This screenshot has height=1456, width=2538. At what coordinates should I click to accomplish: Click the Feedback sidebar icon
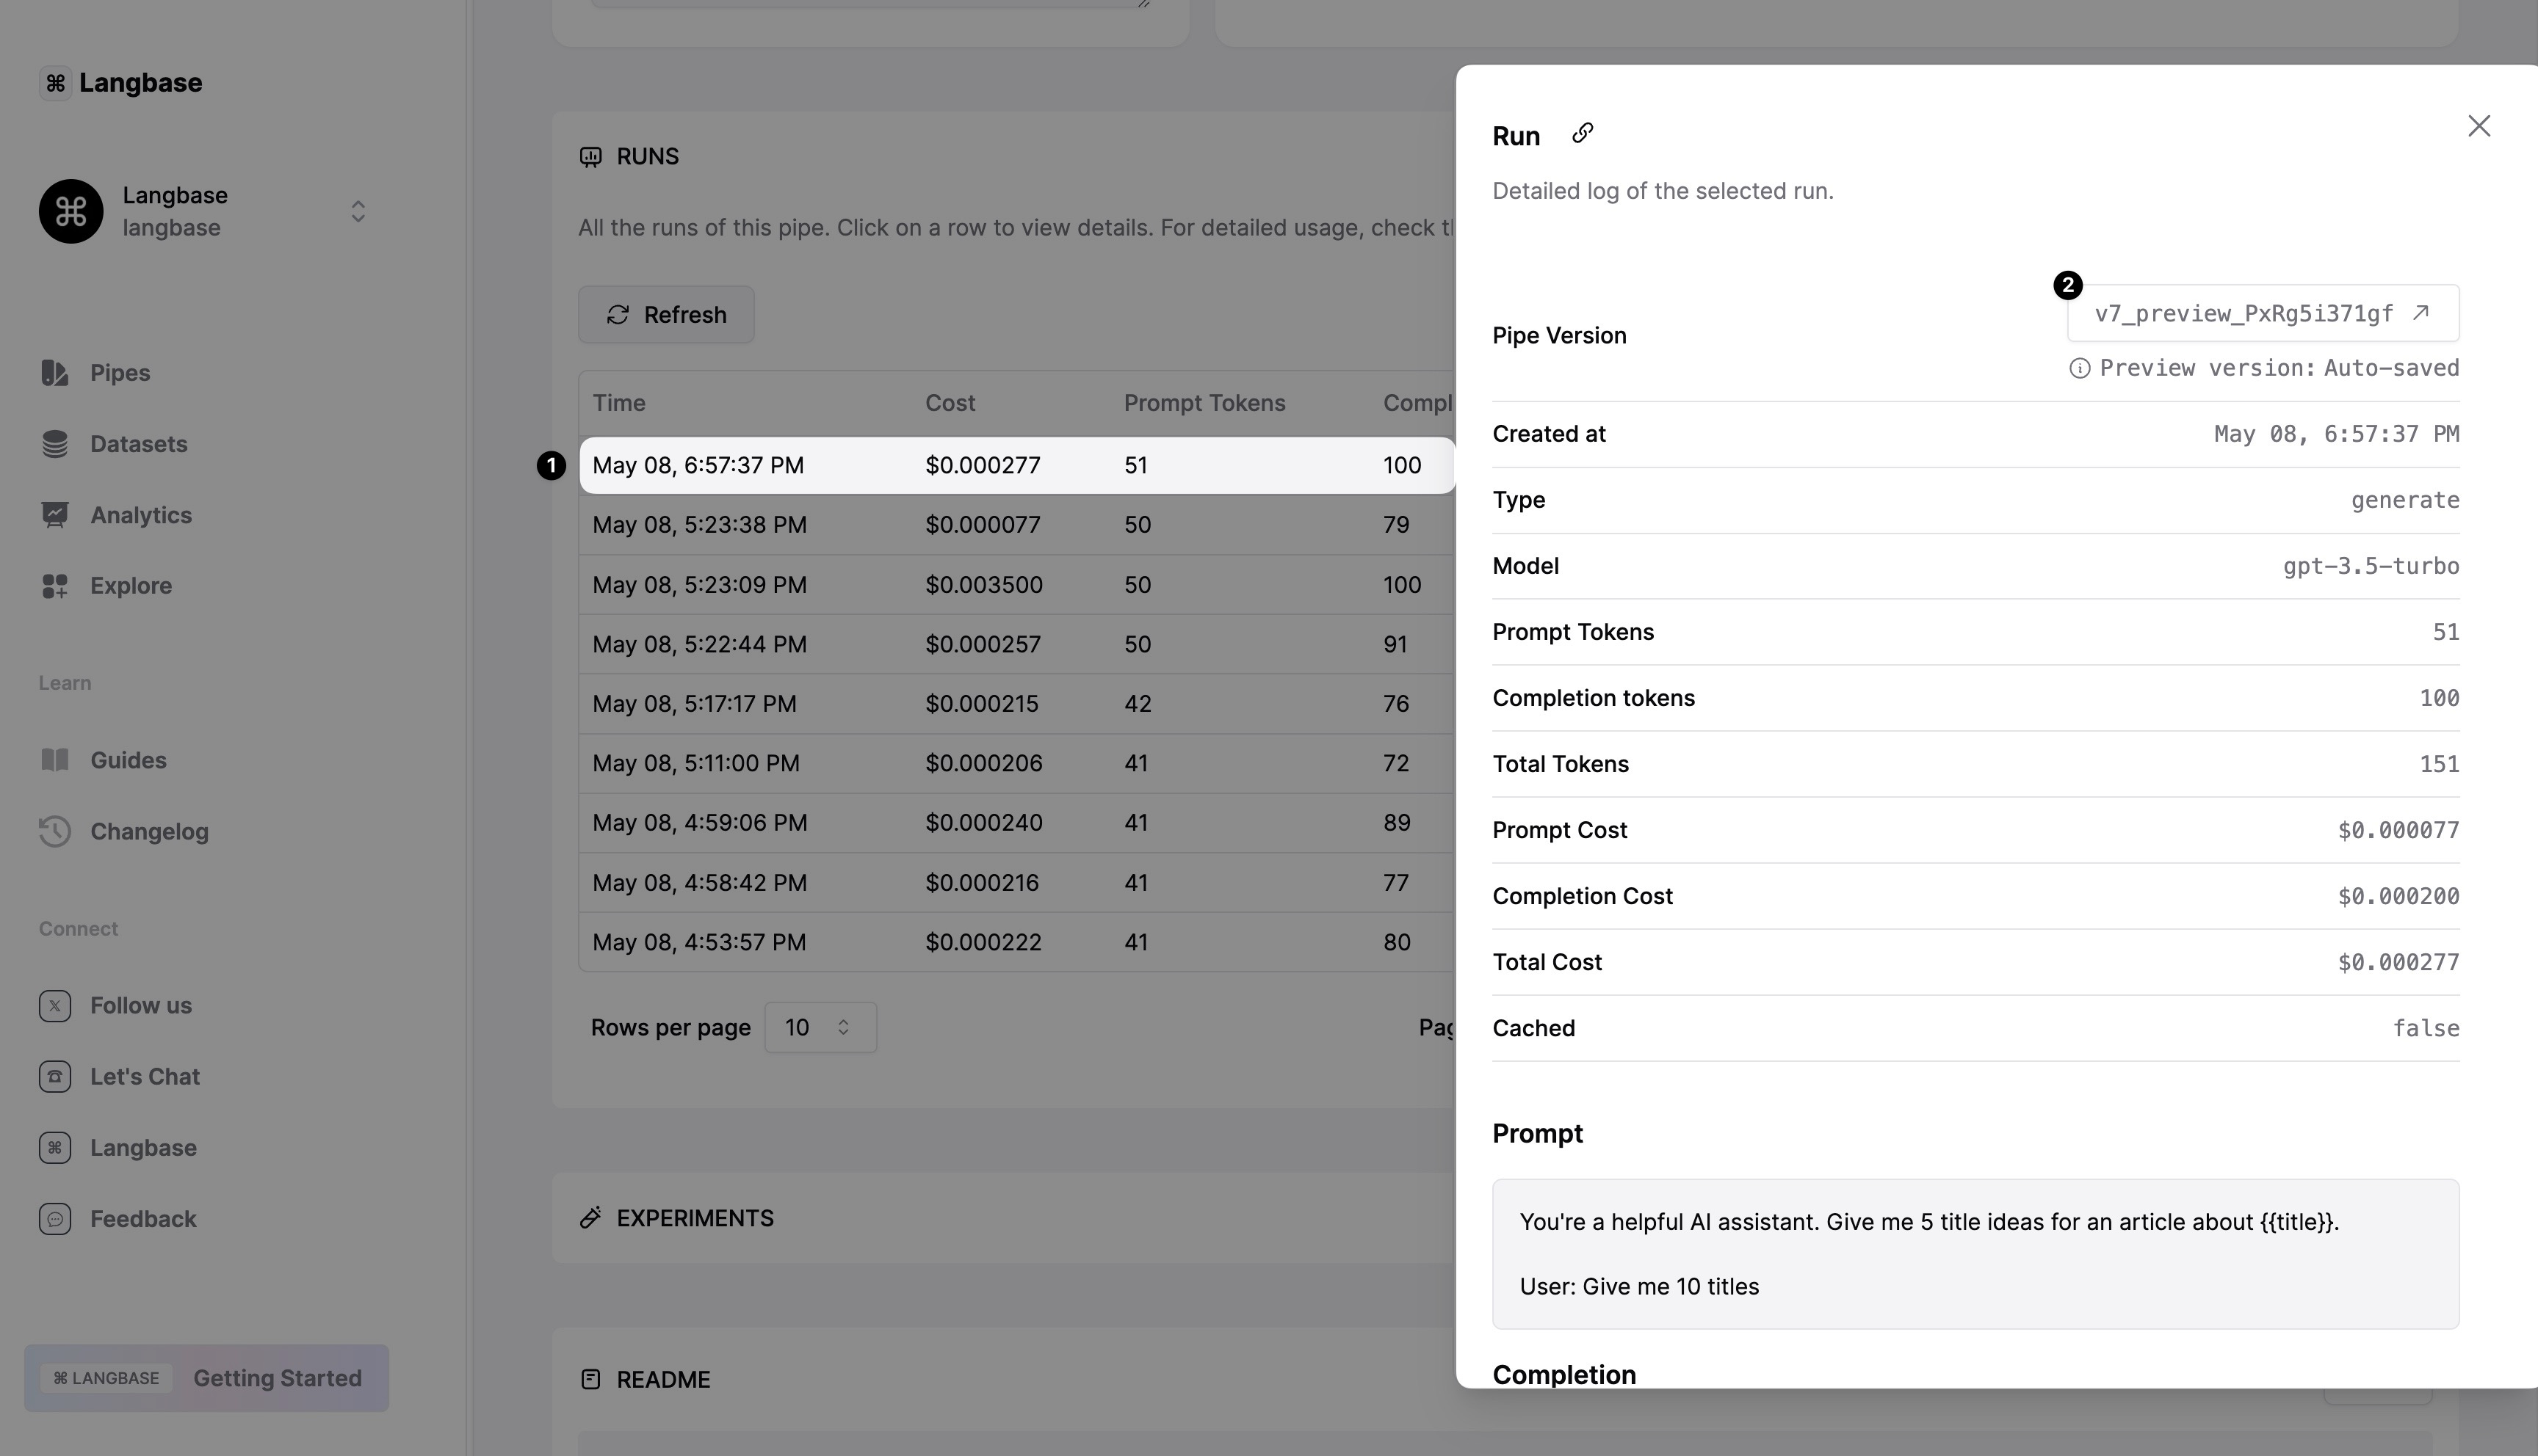tap(55, 1219)
